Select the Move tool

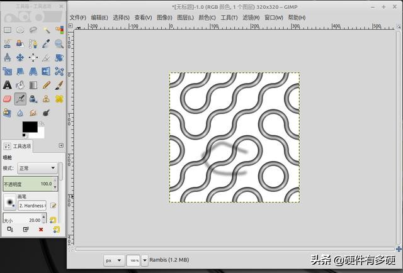pos(20,57)
